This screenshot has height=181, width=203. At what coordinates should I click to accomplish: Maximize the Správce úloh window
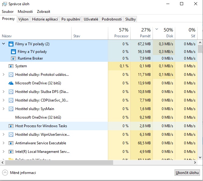182,4
